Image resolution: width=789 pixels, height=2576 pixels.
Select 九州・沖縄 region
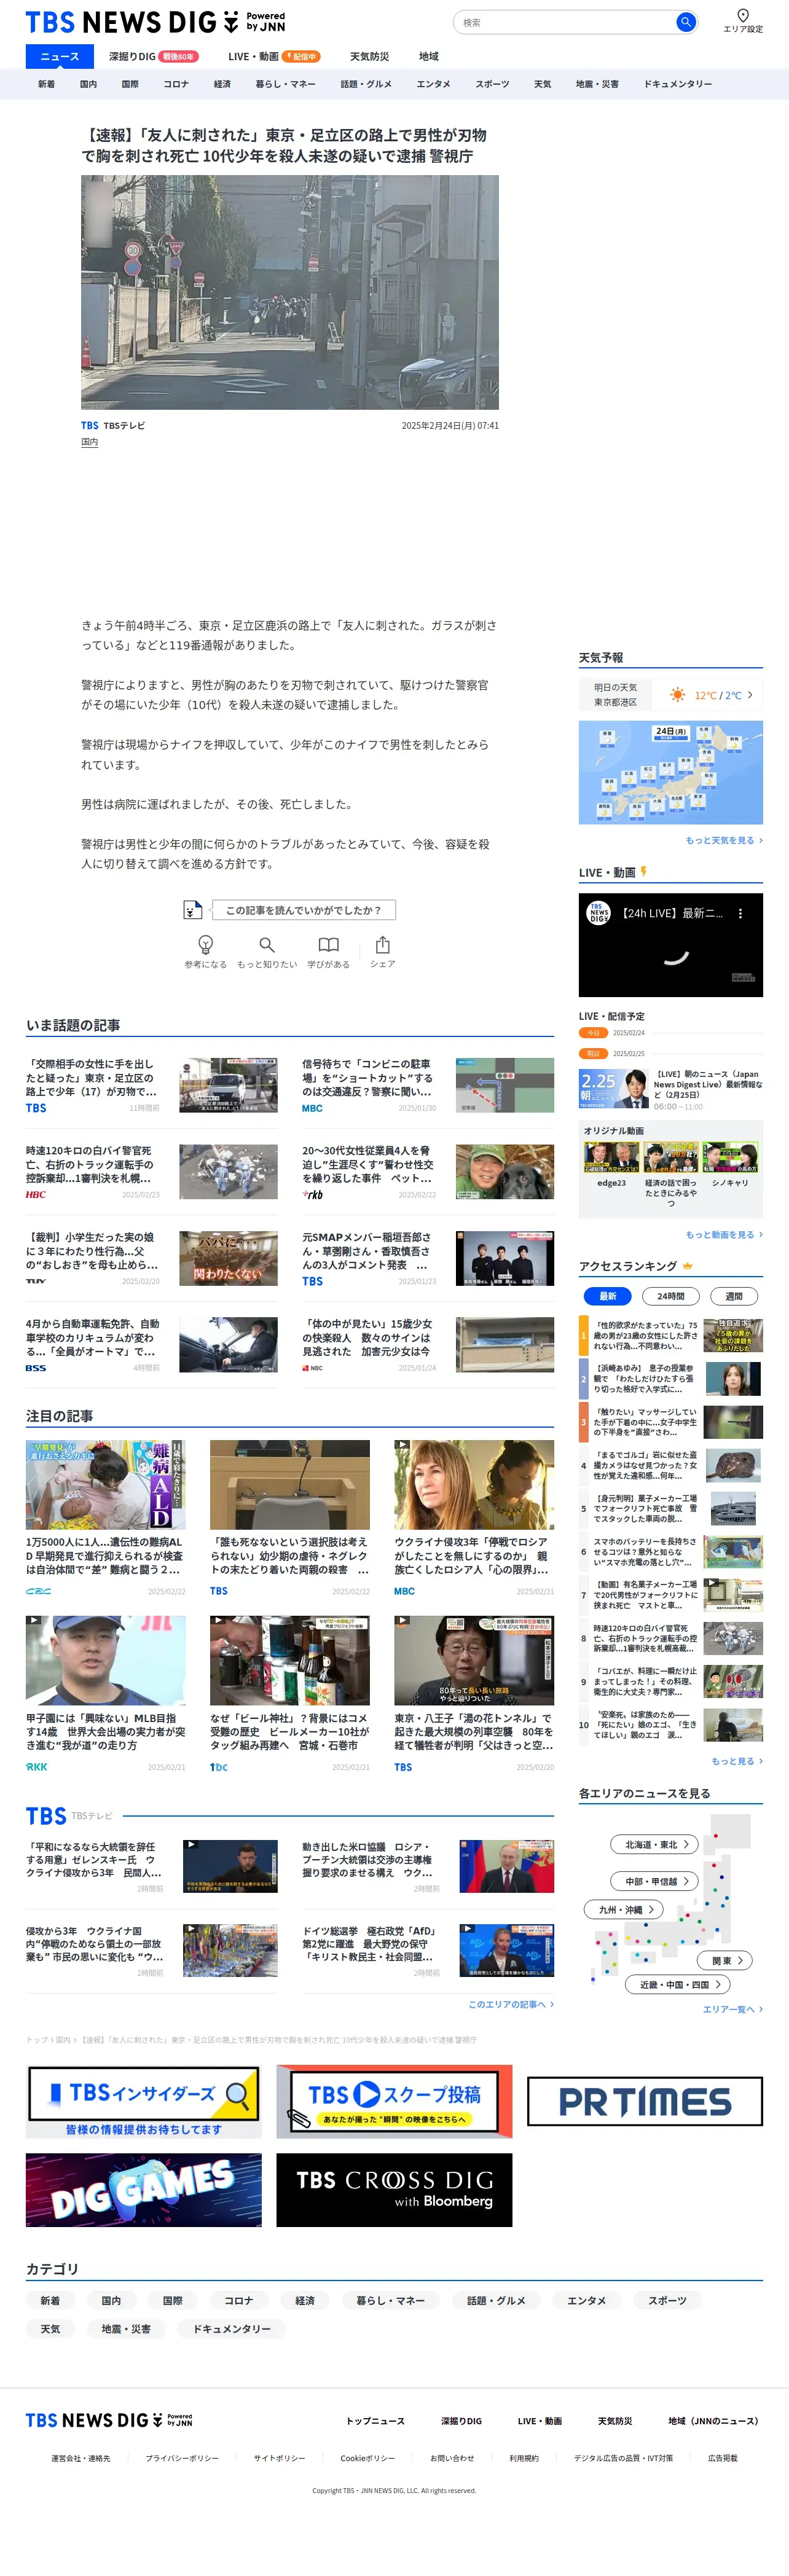point(624,1909)
